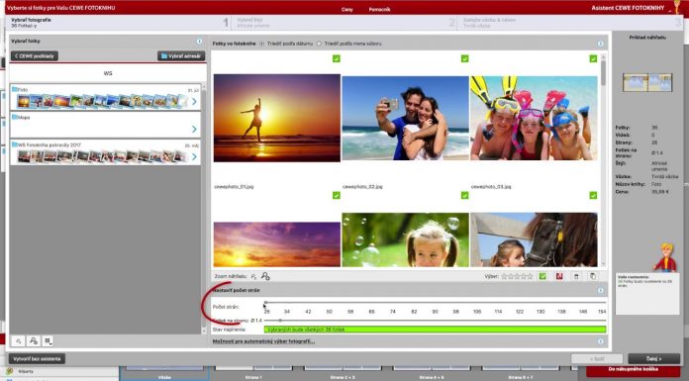This screenshot has width=689, height=381.
Task: Open info icon beside automatic photo selection options
Action: (600, 341)
